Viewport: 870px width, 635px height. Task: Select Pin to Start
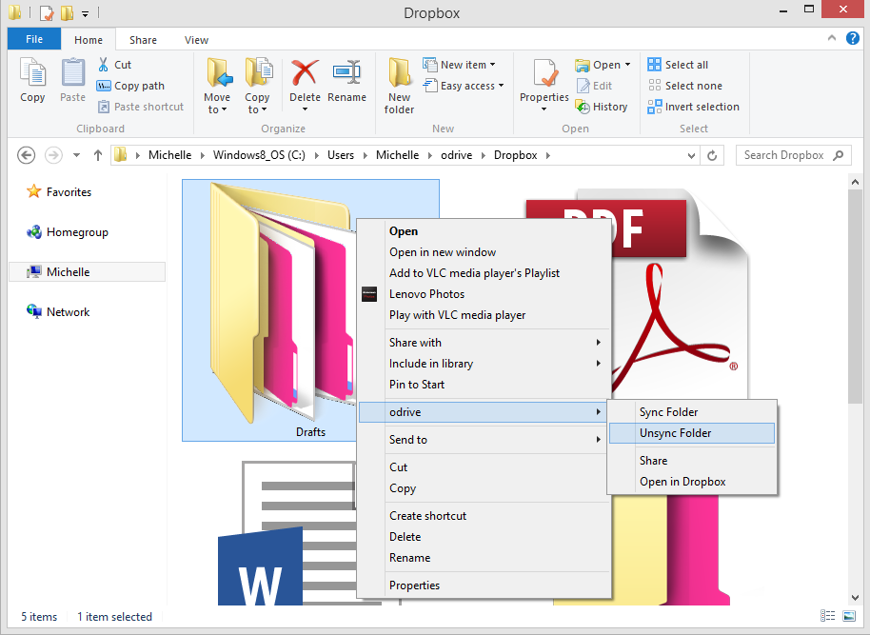[484, 385]
